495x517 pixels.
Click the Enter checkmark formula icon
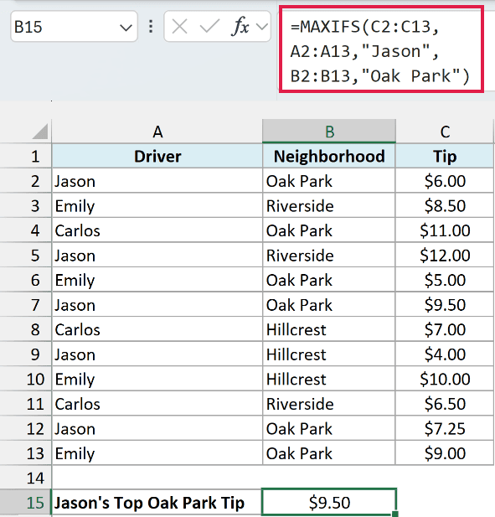209,26
